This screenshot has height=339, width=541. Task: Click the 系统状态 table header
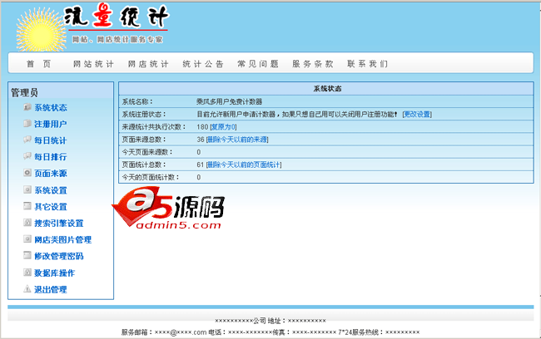327,89
